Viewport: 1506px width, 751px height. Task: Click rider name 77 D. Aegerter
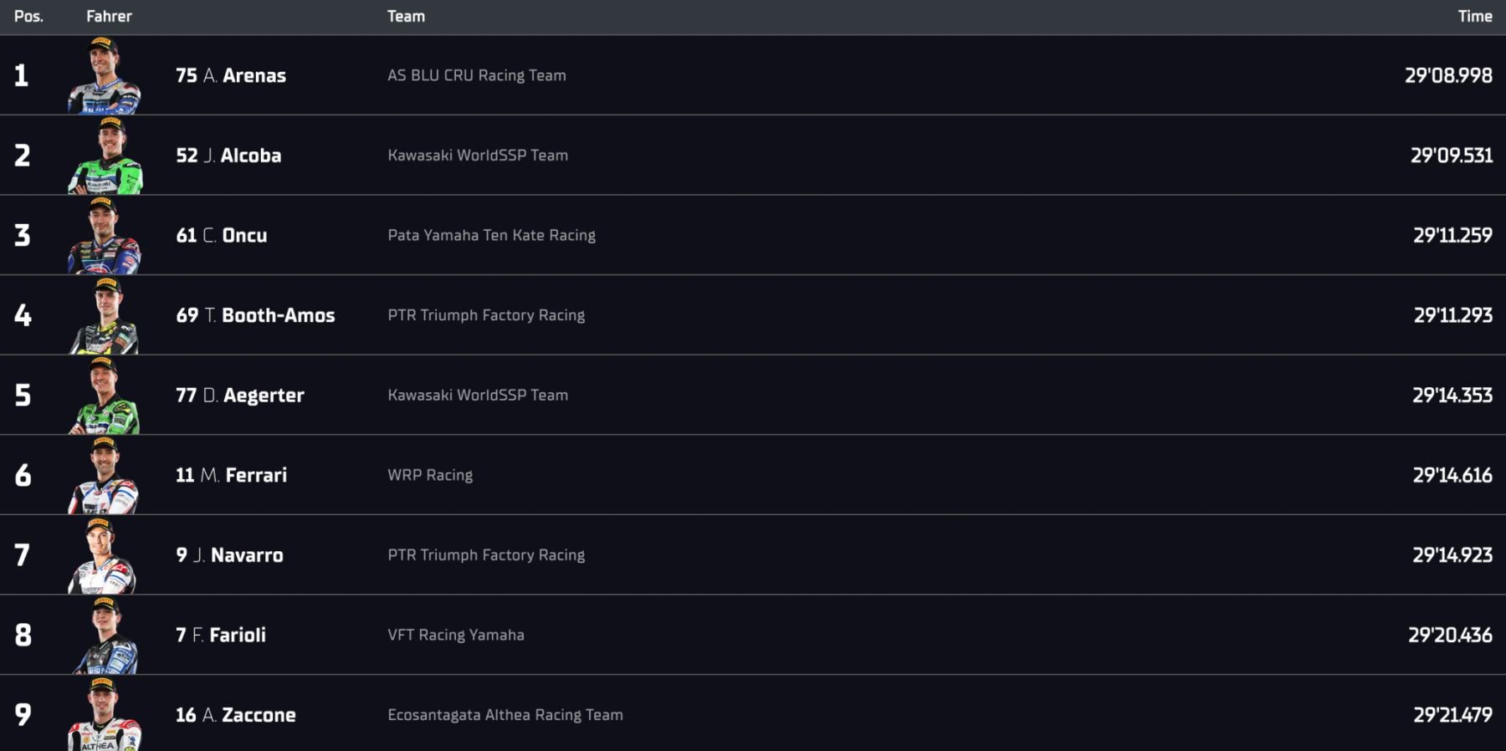coord(240,396)
